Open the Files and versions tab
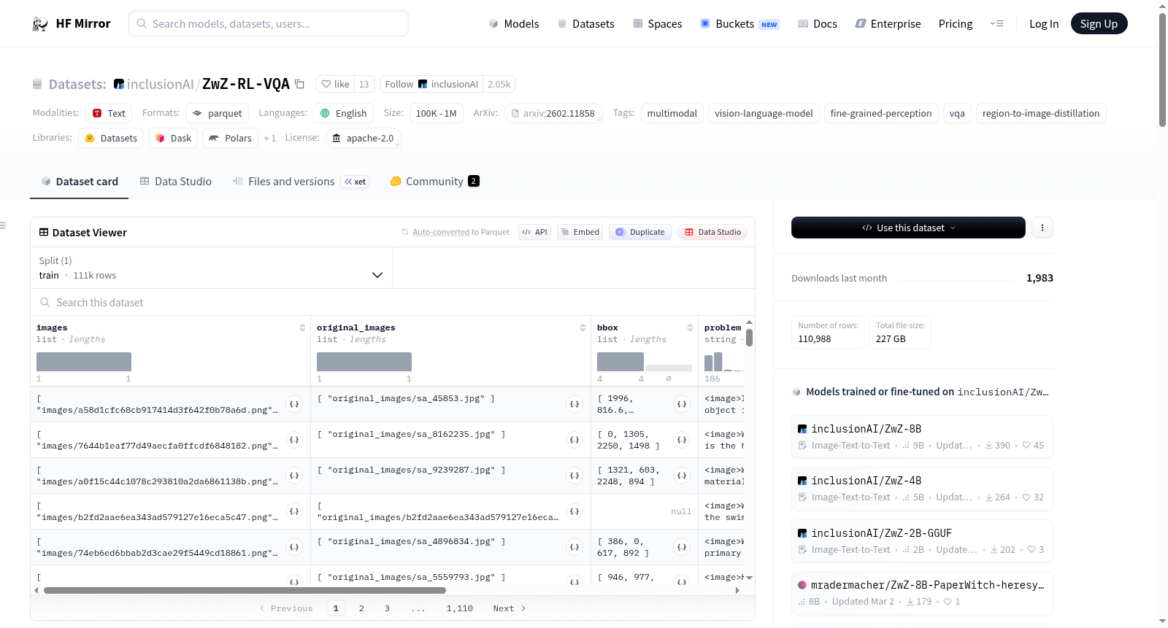1168x628 pixels. tap(301, 182)
